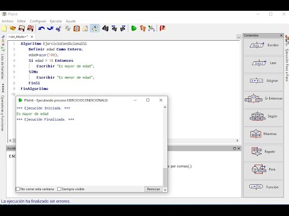Click the Save As toolbar icon
The width and height of the screenshot is (289, 216).
pyautogui.click(x=30, y=28)
